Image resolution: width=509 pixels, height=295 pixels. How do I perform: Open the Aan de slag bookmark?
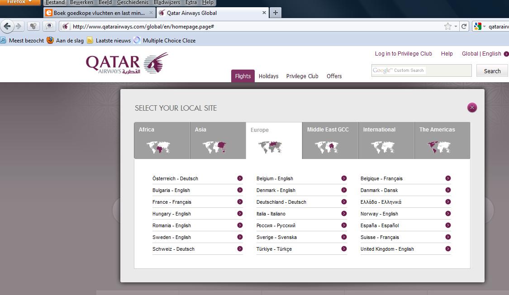coord(65,41)
